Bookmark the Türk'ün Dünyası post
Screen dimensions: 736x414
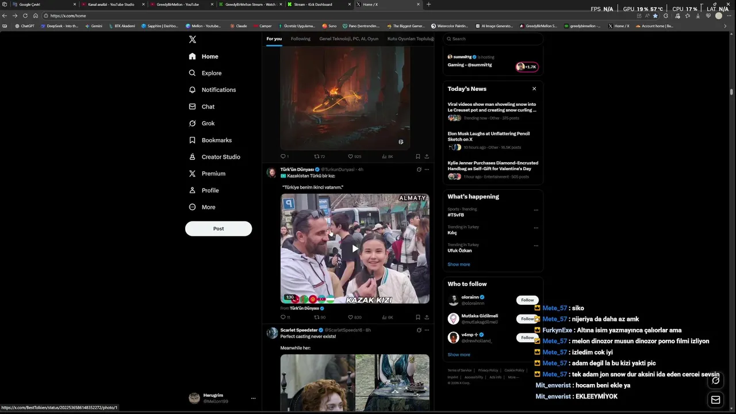click(x=418, y=317)
